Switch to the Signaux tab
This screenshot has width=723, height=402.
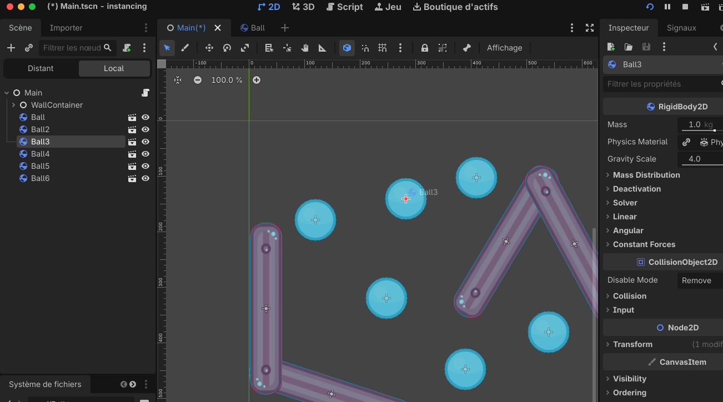click(x=681, y=28)
